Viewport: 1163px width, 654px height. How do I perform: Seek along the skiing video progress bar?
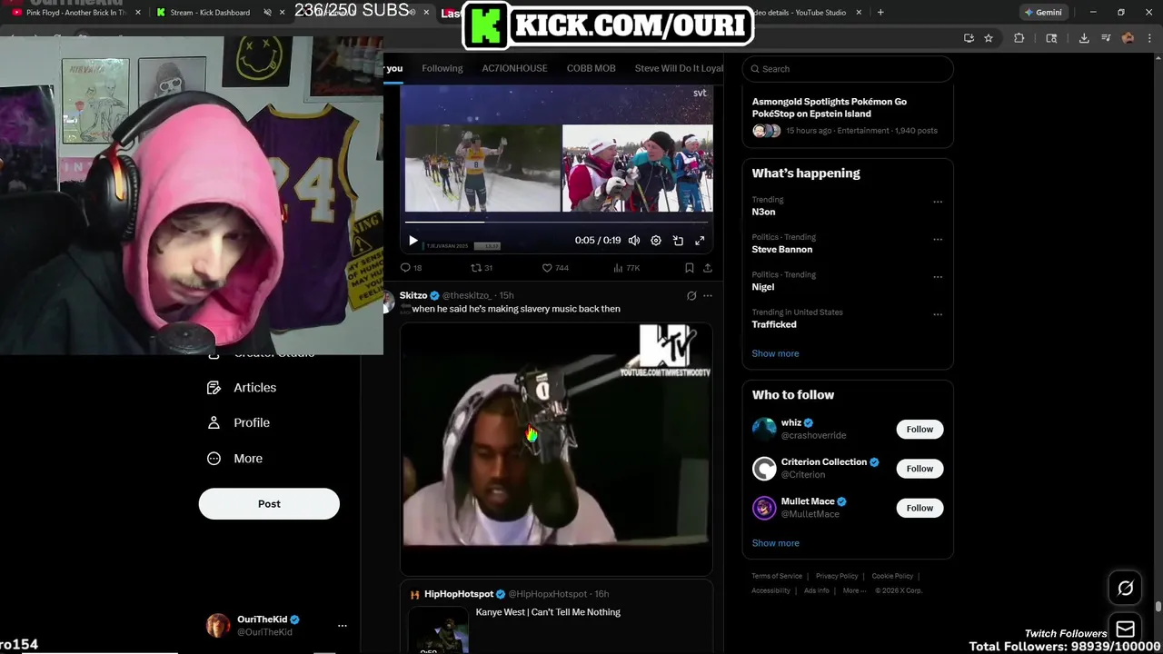[556, 222]
